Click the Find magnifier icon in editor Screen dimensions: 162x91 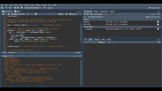[28, 14]
